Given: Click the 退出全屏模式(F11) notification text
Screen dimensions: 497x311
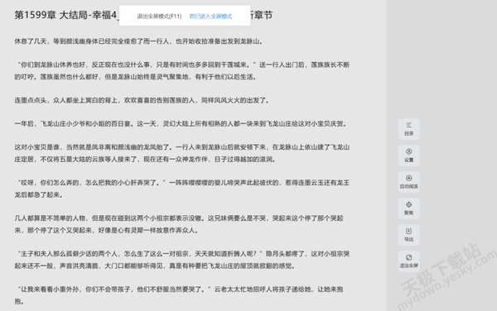Looking at the screenshot, I should 159,17.
